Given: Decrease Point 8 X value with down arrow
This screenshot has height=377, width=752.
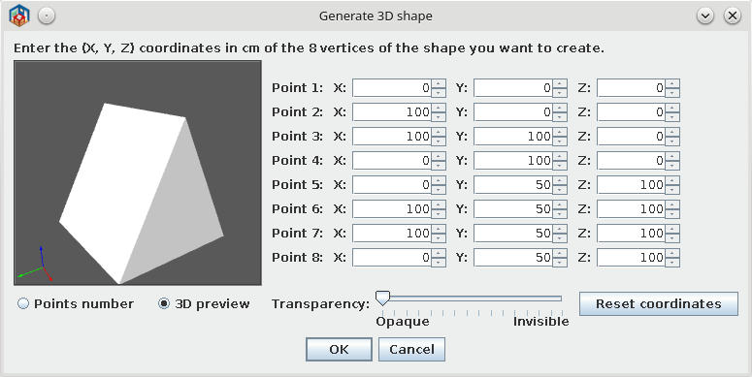Looking at the screenshot, I should tap(439, 262).
